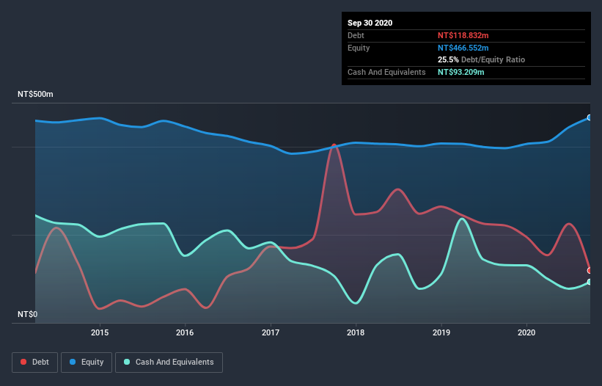Click the 2020 axis label
The image size is (602, 386).
tap(526, 332)
